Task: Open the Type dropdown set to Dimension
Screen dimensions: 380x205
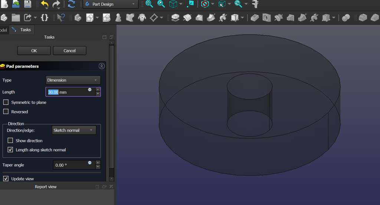Action: pos(73,80)
